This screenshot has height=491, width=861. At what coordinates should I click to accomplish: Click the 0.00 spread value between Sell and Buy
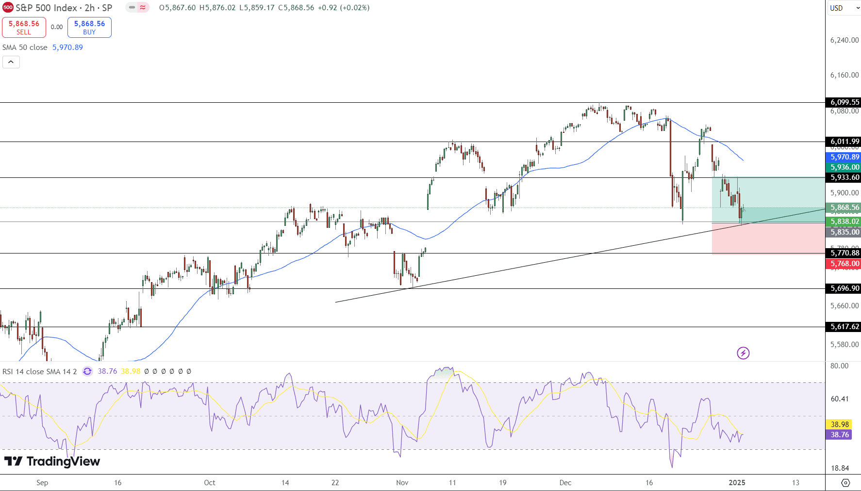pyautogui.click(x=57, y=27)
